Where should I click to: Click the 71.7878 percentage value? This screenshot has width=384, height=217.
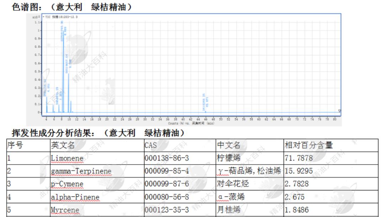[299, 158]
